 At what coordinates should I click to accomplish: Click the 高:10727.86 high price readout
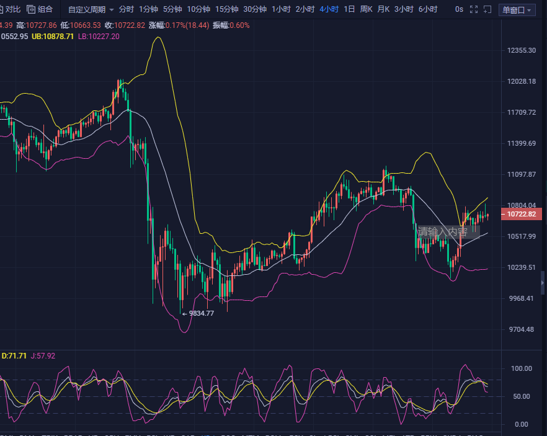click(36, 25)
